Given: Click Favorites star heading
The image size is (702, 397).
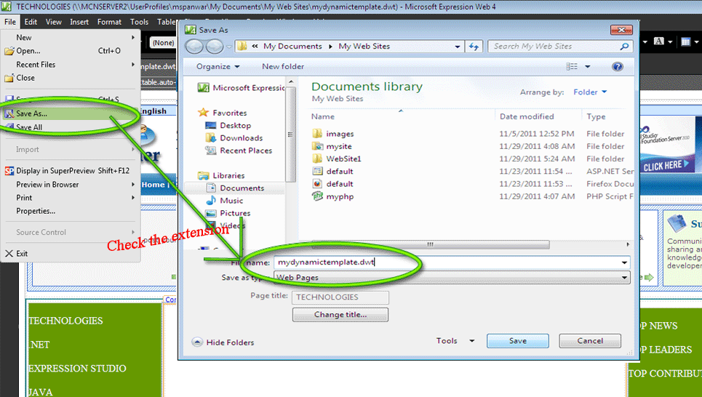Looking at the screenshot, I should coord(229,113).
